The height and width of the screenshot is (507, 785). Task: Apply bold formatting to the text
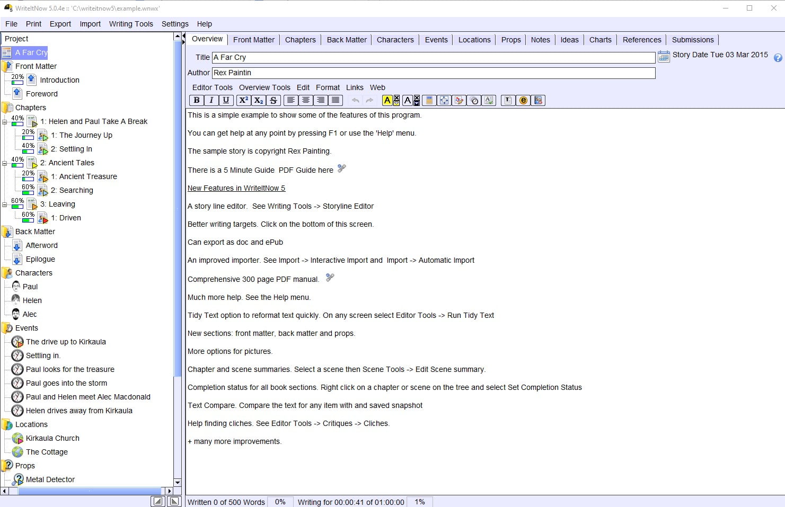[197, 100]
